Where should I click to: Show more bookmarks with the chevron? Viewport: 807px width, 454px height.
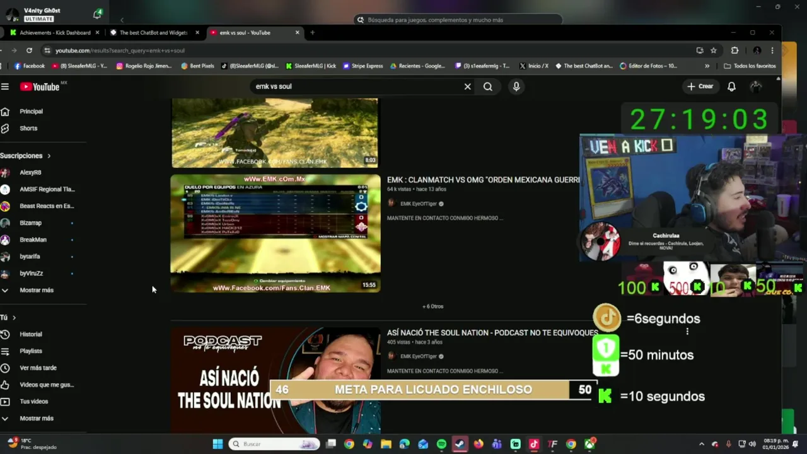pos(707,66)
